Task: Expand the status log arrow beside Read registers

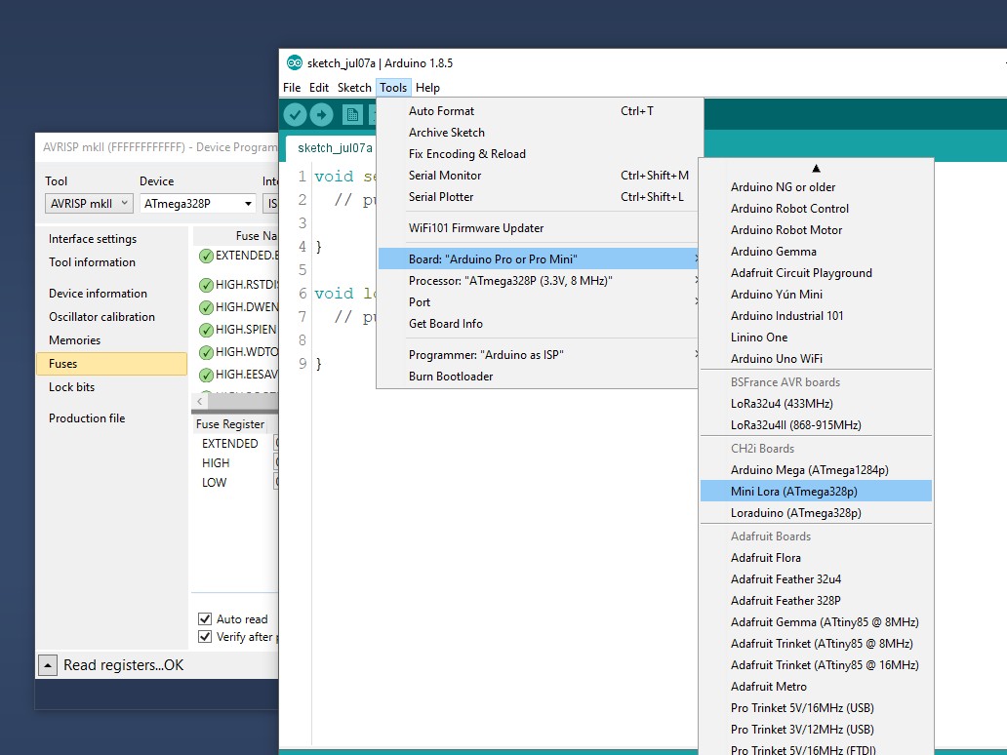Action: tap(48, 665)
